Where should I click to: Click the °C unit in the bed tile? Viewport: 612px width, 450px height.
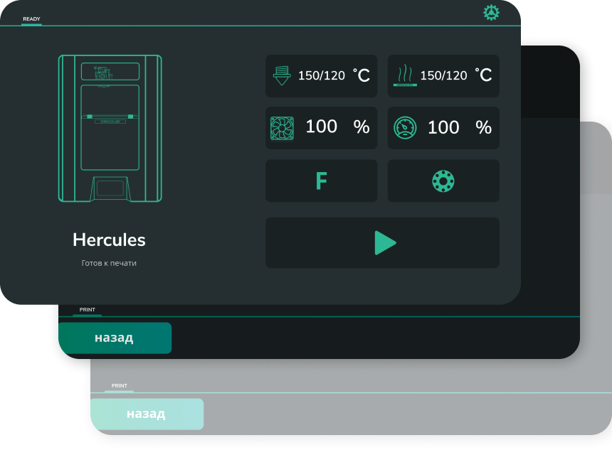484,75
